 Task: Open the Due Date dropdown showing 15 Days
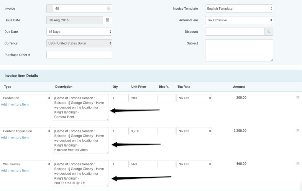[79, 32]
